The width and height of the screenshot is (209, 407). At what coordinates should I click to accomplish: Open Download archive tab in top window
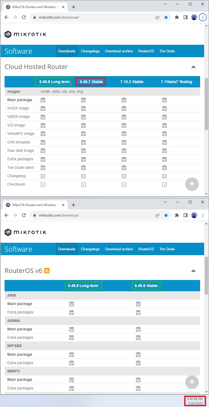119,51
